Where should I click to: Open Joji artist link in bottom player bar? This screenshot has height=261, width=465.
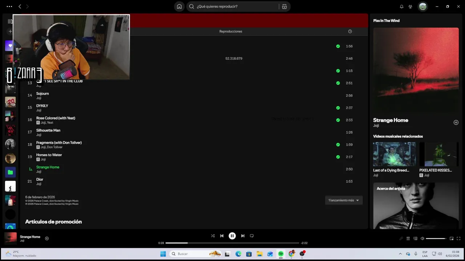click(22, 241)
